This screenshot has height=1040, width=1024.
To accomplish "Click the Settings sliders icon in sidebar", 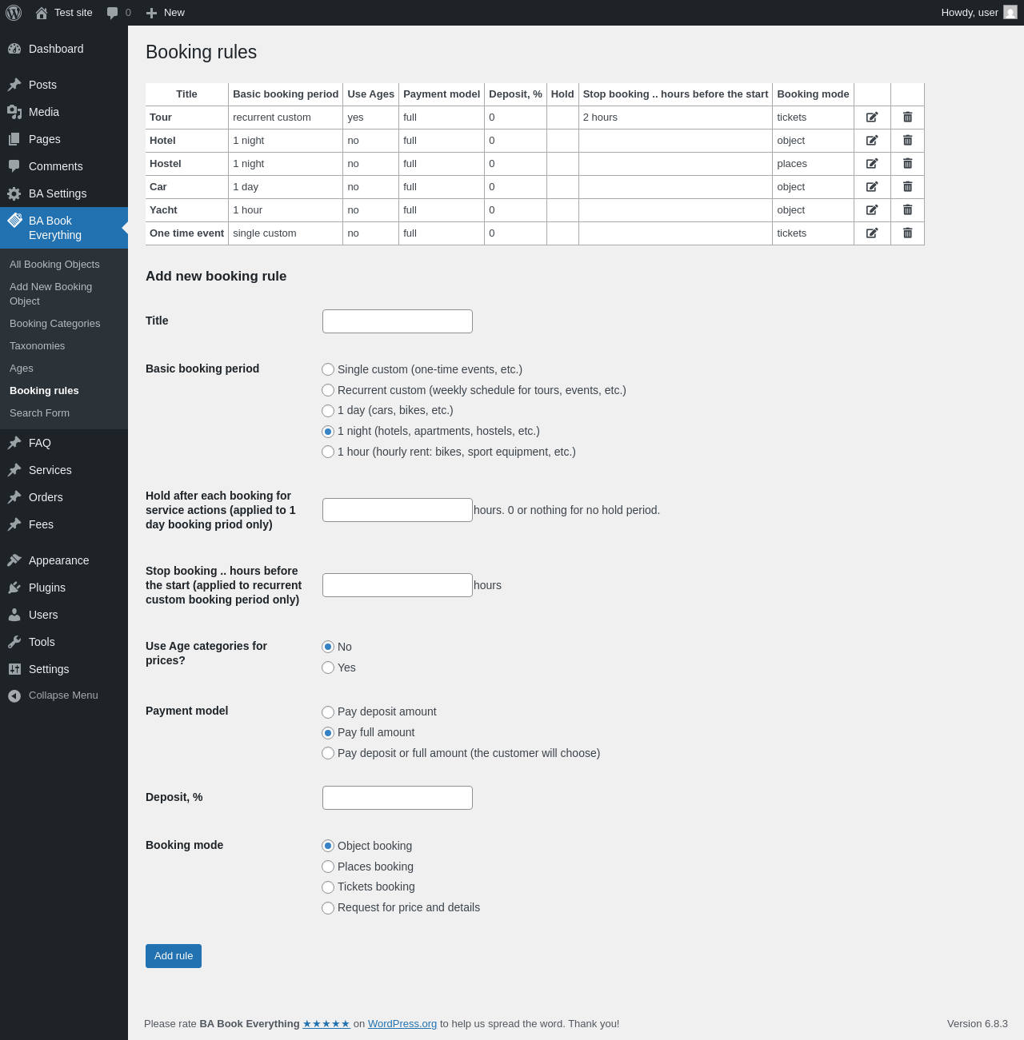I will click(x=14, y=669).
